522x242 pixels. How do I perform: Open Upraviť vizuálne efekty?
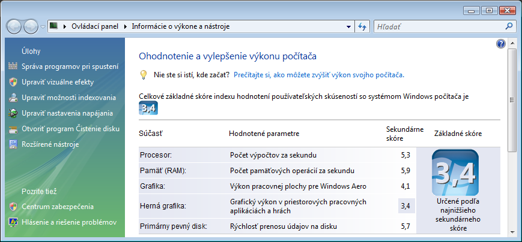point(58,82)
